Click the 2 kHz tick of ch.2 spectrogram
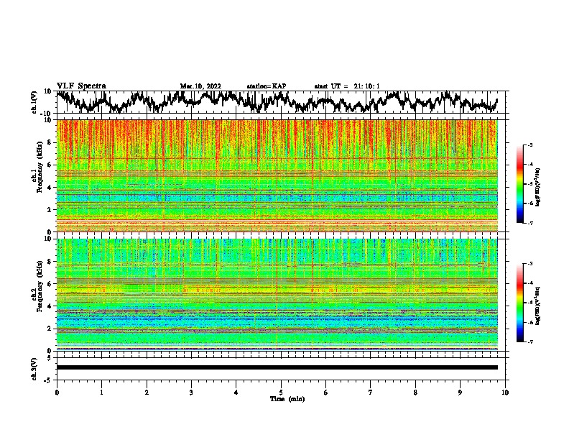Viewport: 569px width, 440px height. (x=50, y=329)
